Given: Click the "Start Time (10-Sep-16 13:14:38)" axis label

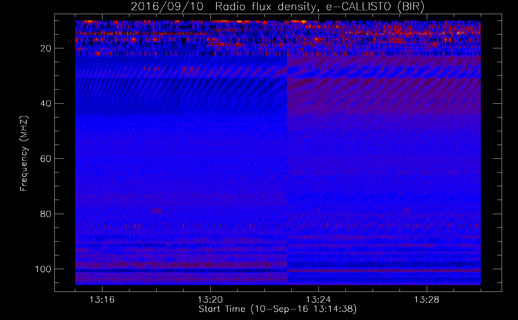Looking at the screenshot, I should (278, 309).
